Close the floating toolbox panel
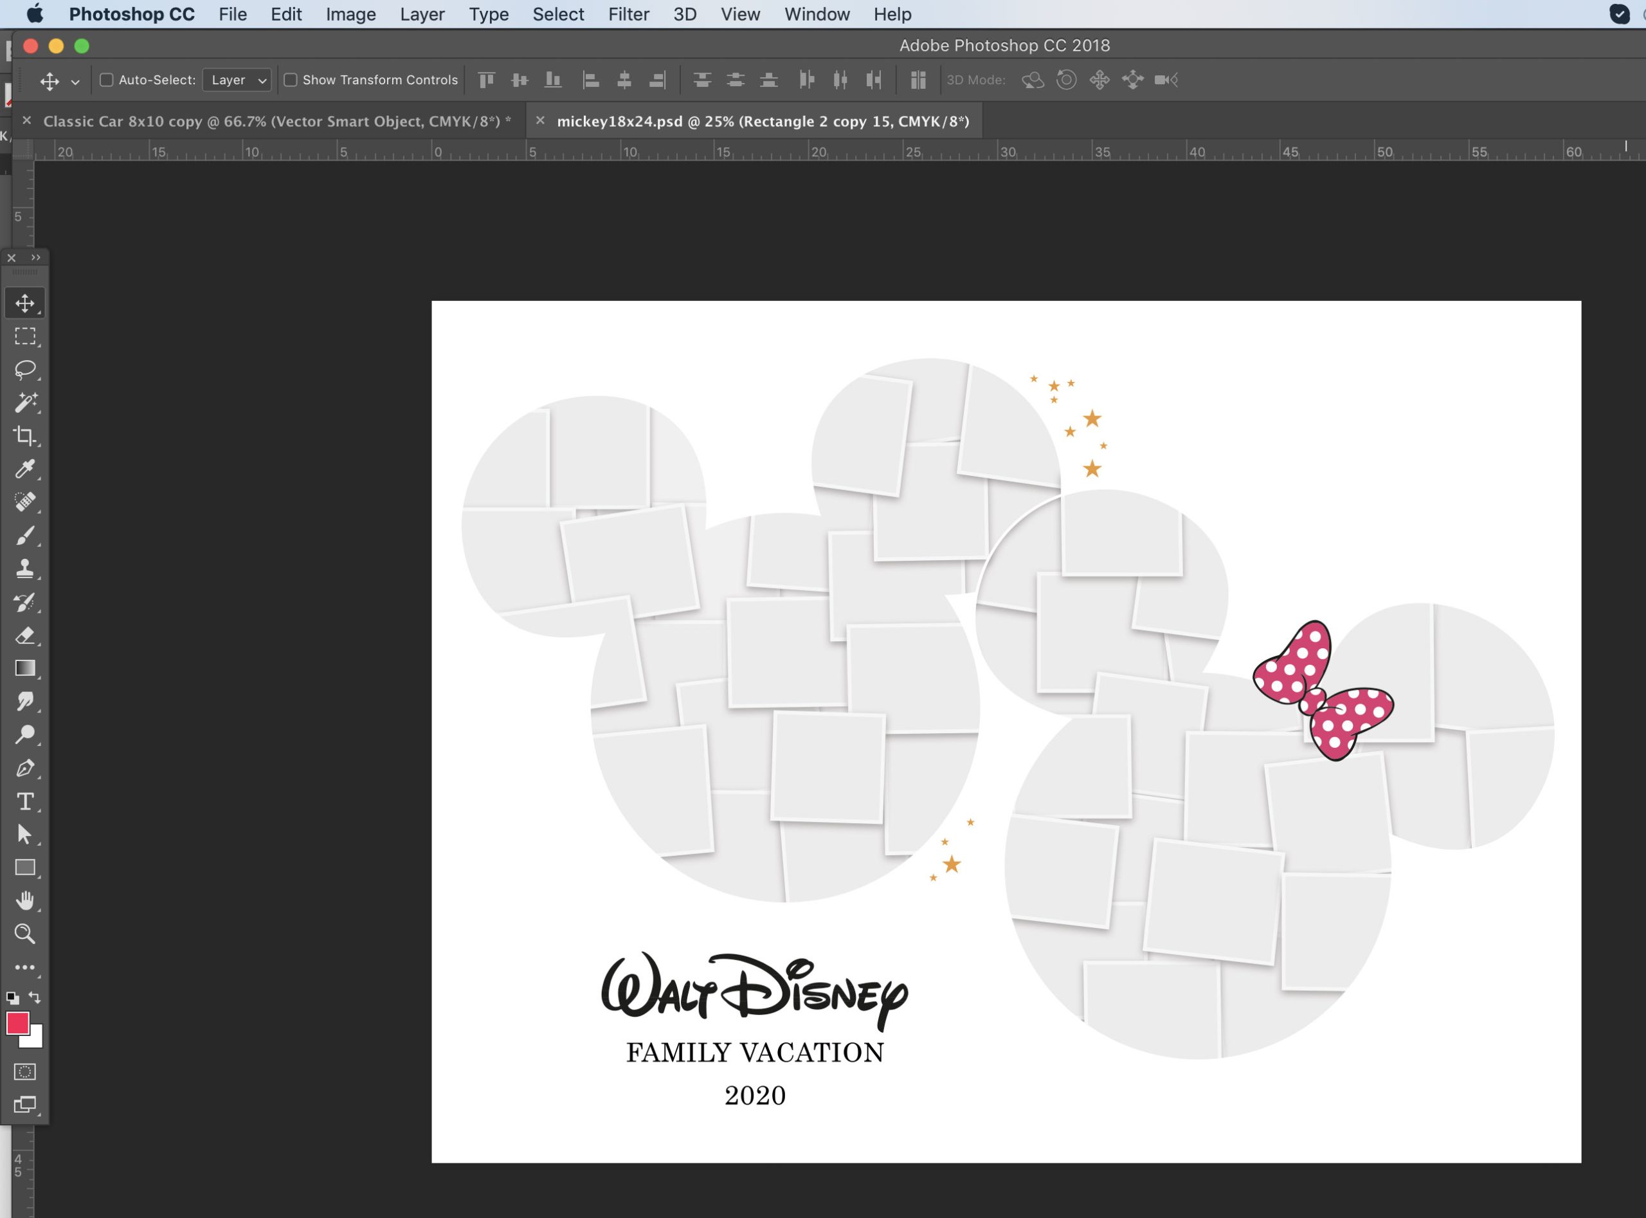 (11, 257)
